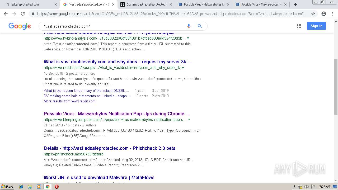
Task: View site security padlock info
Action: click(33, 14)
